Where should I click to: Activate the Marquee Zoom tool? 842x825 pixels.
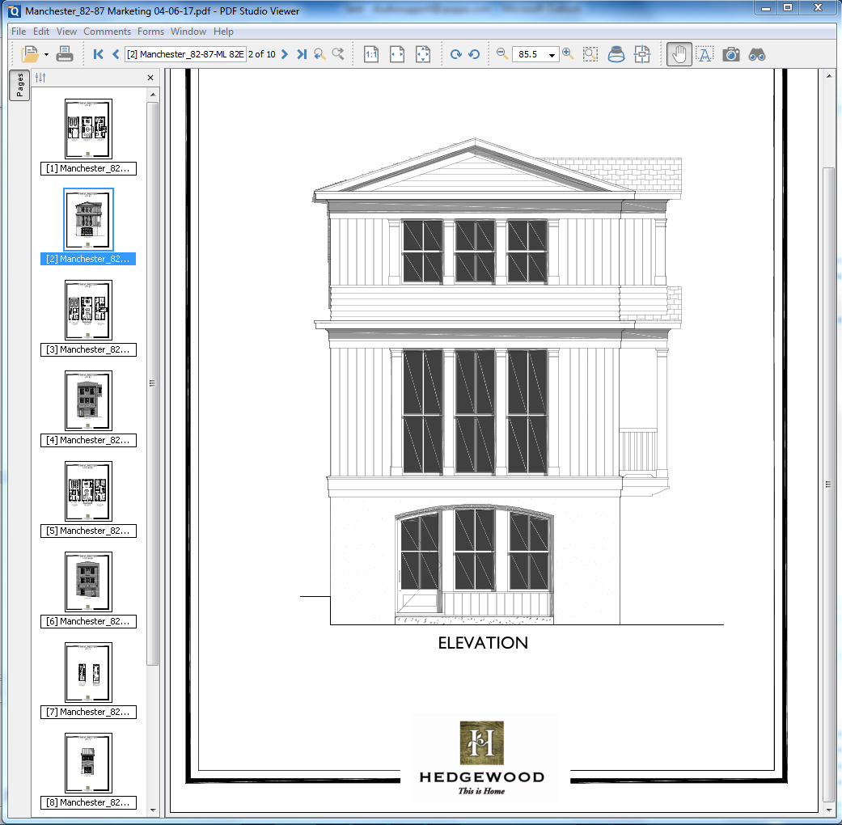pyautogui.click(x=591, y=53)
